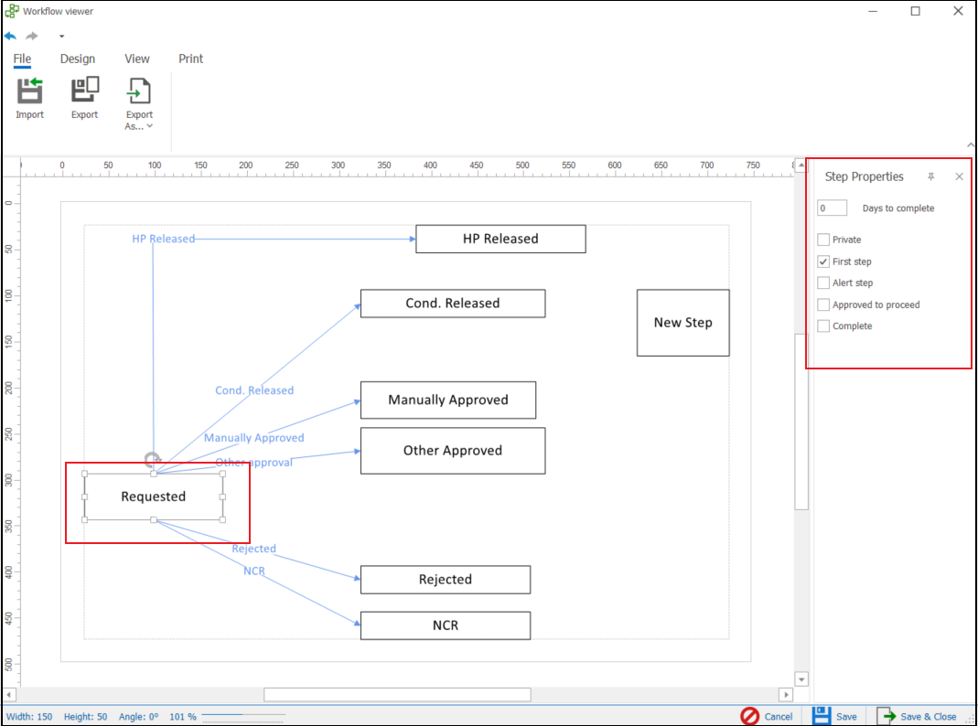Click the NCR transition label

(x=253, y=571)
